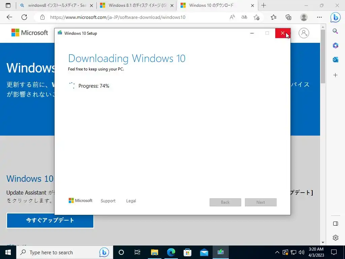Open the Edge profile avatar
Viewport: 345px width, 259px height.
pyautogui.click(x=304, y=17)
